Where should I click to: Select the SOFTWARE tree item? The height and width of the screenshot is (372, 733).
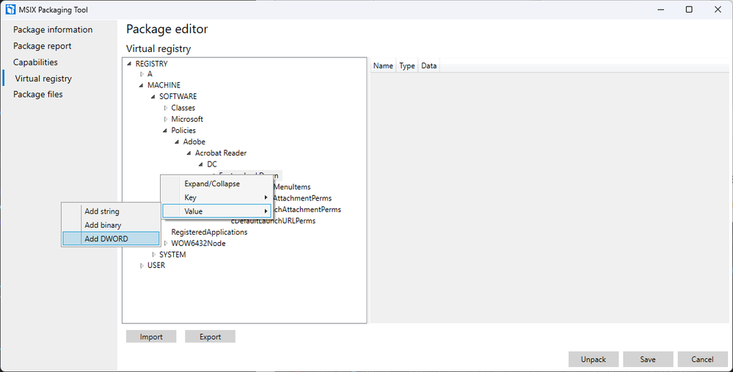[178, 96]
